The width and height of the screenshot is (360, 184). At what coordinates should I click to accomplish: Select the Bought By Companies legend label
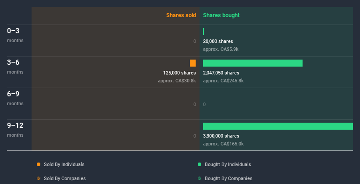pos(228,178)
